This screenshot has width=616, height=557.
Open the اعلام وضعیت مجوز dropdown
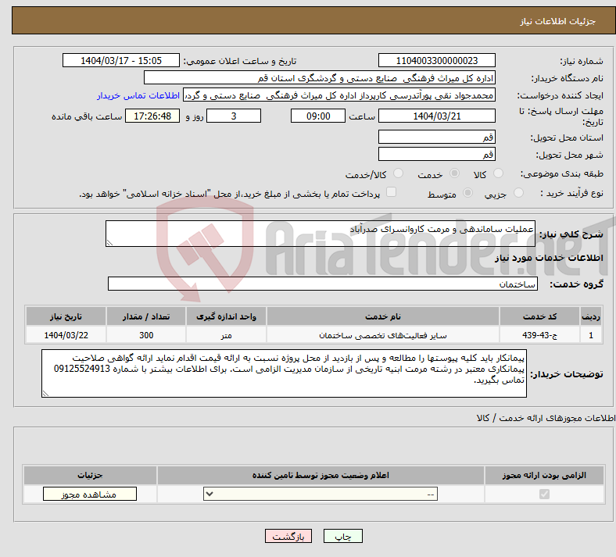coord(321,495)
